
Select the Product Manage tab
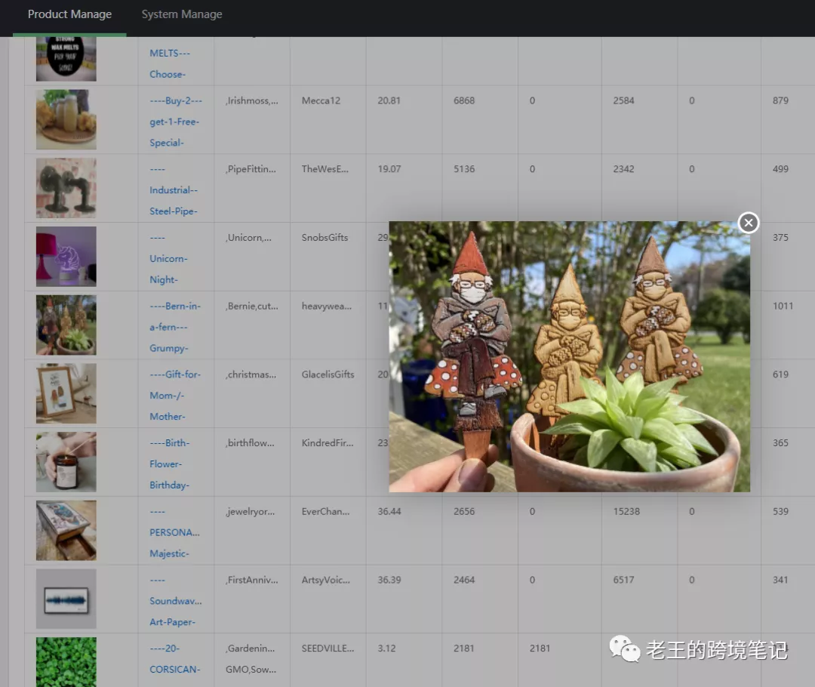click(69, 14)
